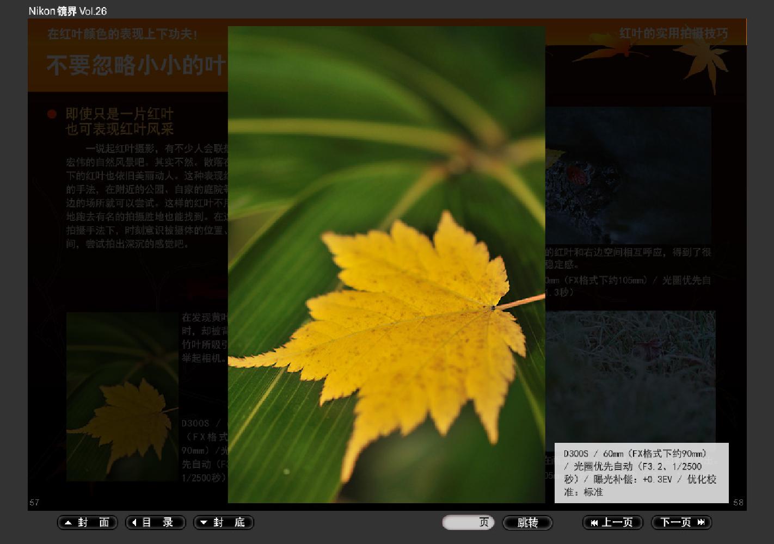Open the dark rock red leaf photo
The height and width of the screenshot is (544, 774).
(x=628, y=175)
